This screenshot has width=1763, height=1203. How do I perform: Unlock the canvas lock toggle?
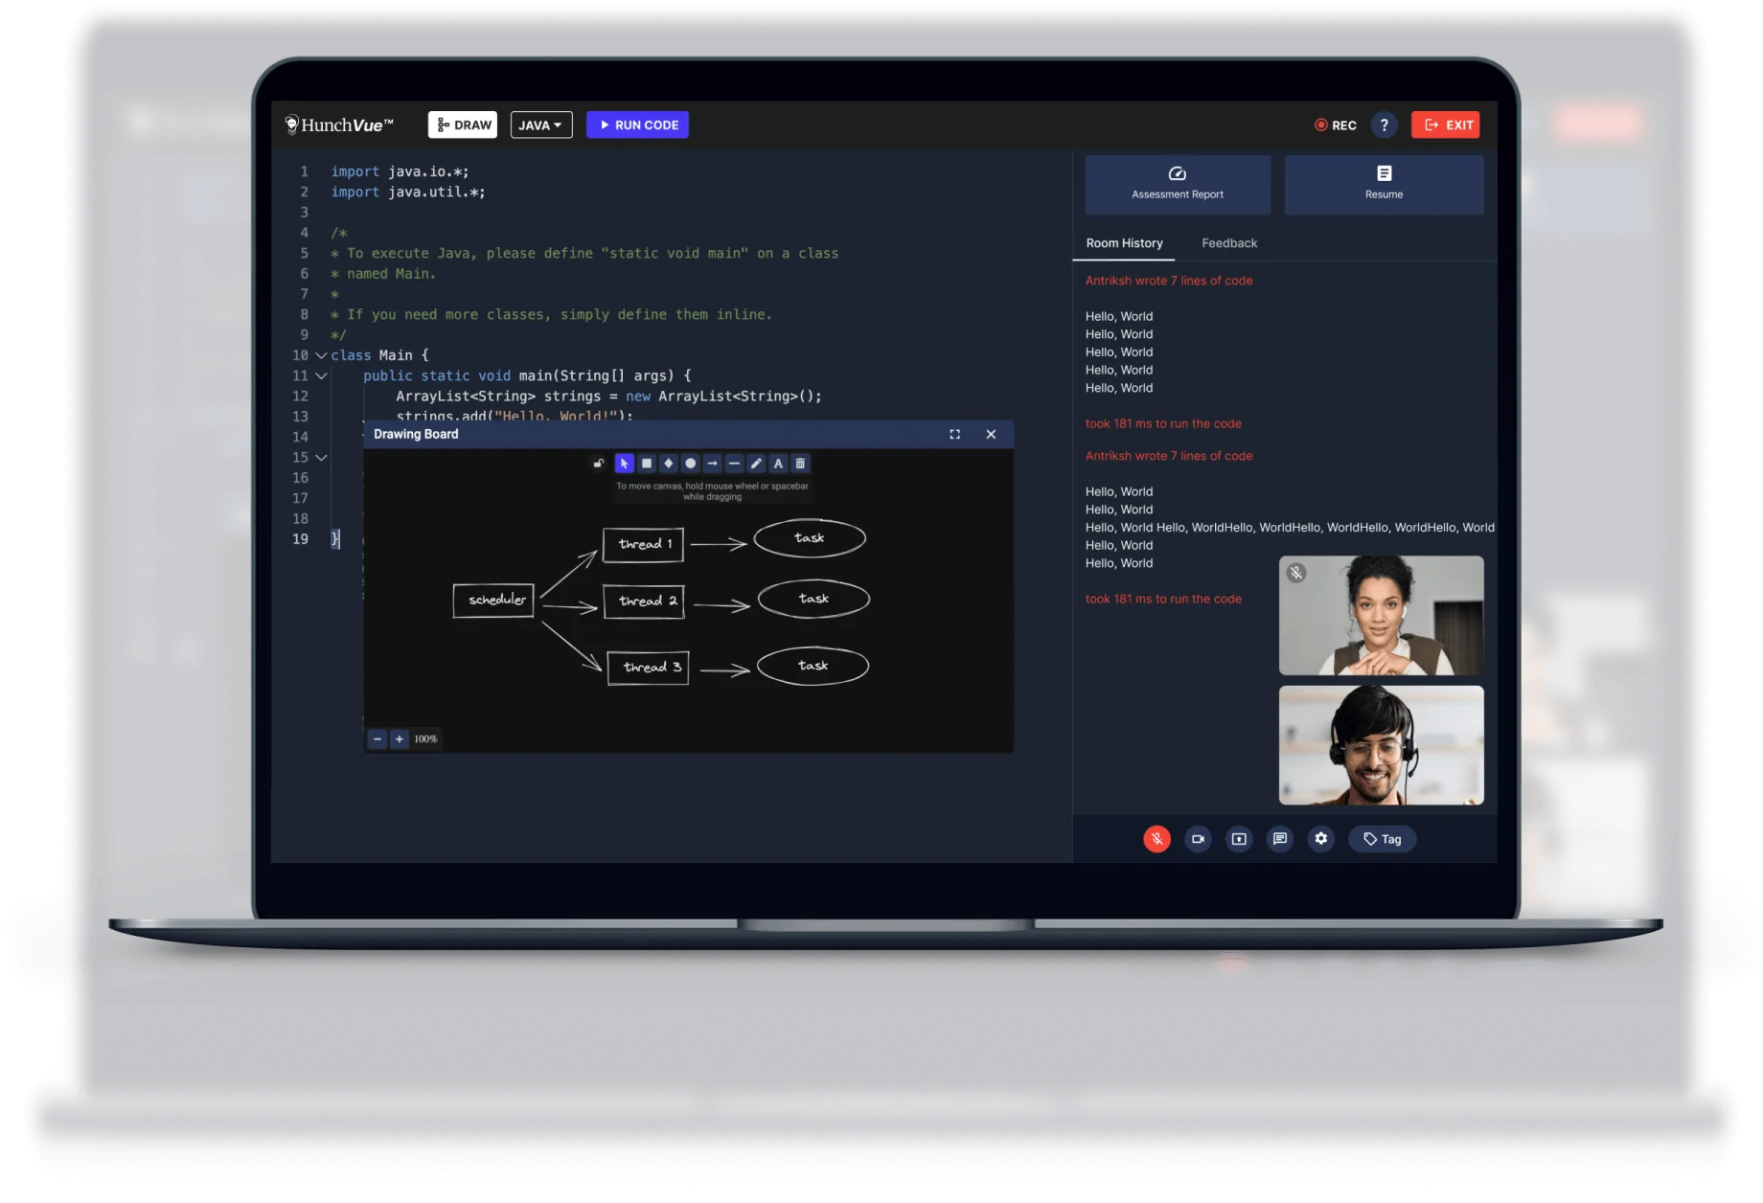(600, 464)
